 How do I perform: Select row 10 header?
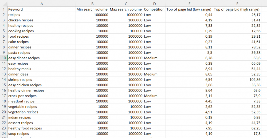(x=3, y=58)
